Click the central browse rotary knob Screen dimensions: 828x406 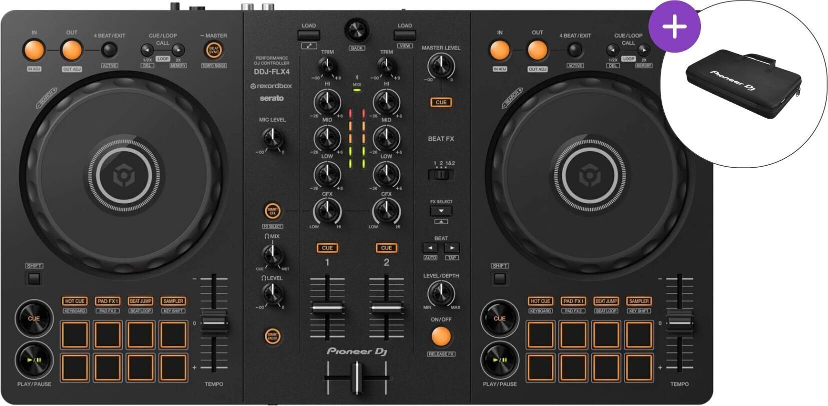[x=357, y=30]
